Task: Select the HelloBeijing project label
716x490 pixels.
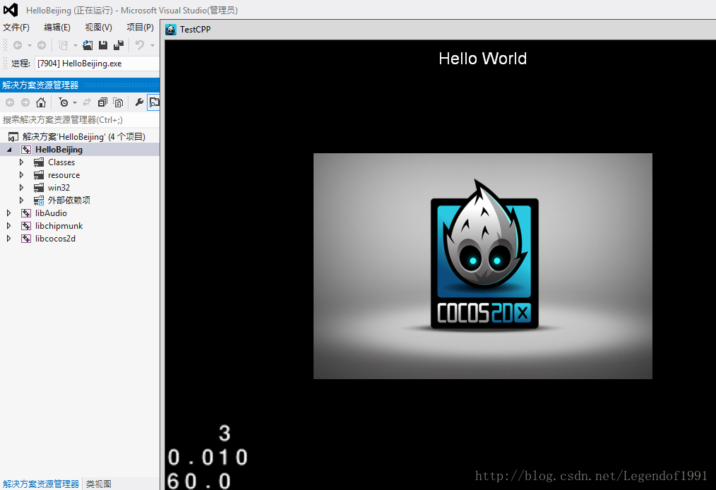Action: click(x=59, y=150)
